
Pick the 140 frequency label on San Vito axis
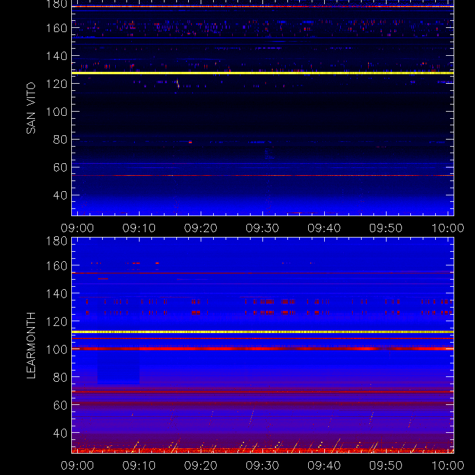pos(56,56)
